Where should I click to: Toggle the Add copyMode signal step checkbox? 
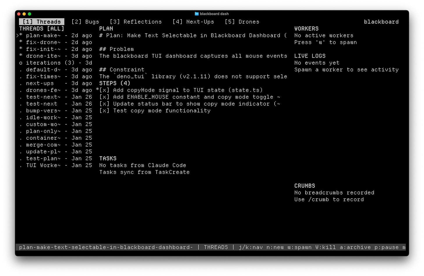pos(104,90)
